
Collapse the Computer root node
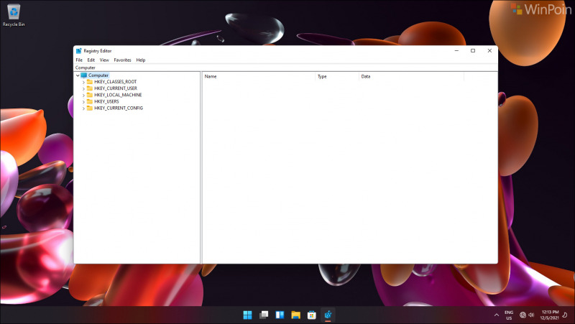78,75
